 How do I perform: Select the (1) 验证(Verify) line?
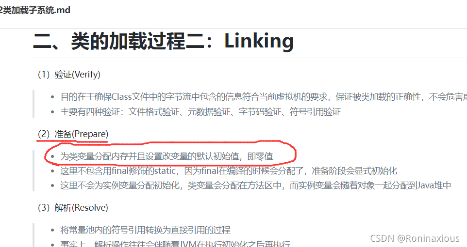click(69, 74)
